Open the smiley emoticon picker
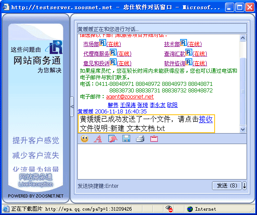 pyautogui.click(x=85, y=139)
